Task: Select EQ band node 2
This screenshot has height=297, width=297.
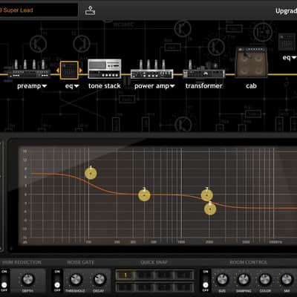Action: tap(144, 195)
